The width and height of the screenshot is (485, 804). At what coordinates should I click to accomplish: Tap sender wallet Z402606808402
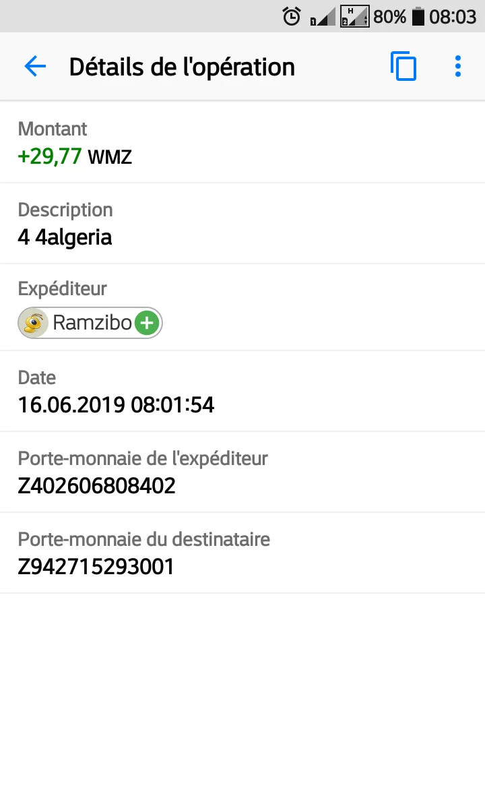click(96, 486)
